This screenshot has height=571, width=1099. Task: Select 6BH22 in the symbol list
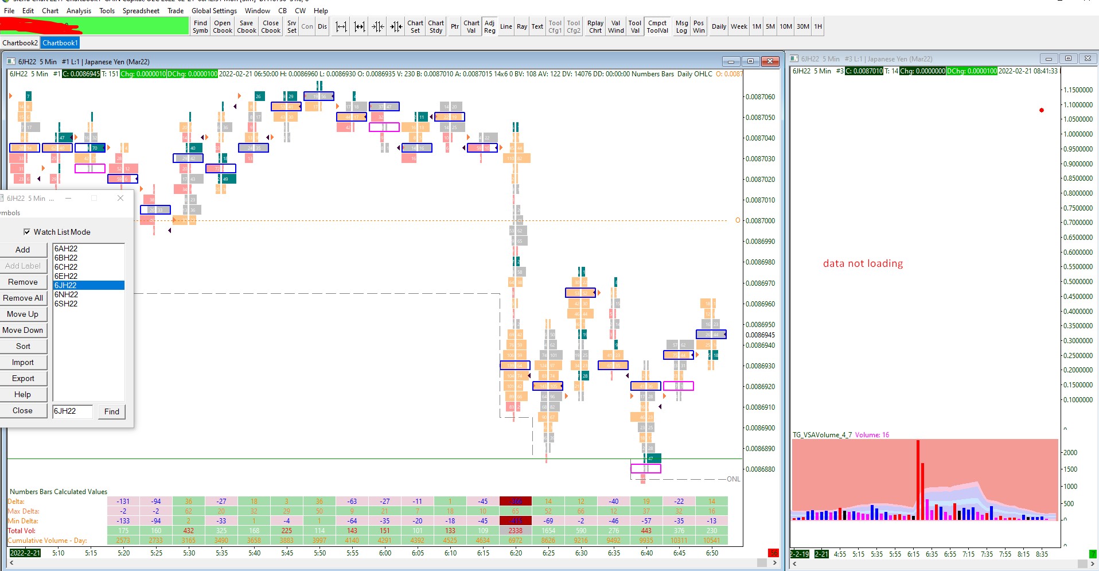coord(88,258)
